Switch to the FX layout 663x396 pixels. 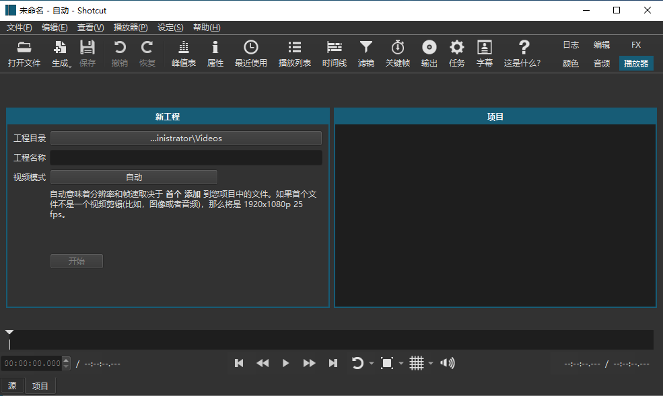tap(636, 45)
